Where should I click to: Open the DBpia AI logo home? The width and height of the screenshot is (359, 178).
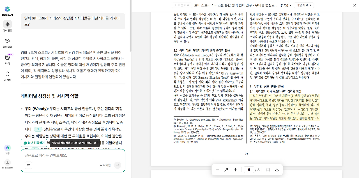(x=8, y=11)
